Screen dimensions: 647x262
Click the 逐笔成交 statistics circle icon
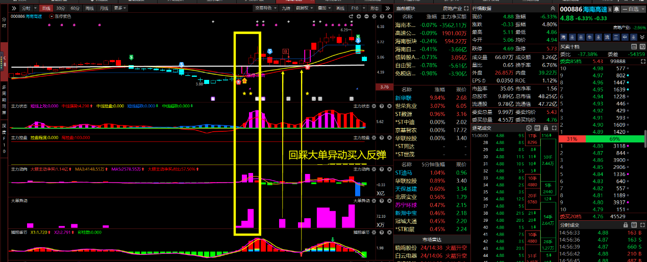coord(529,128)
